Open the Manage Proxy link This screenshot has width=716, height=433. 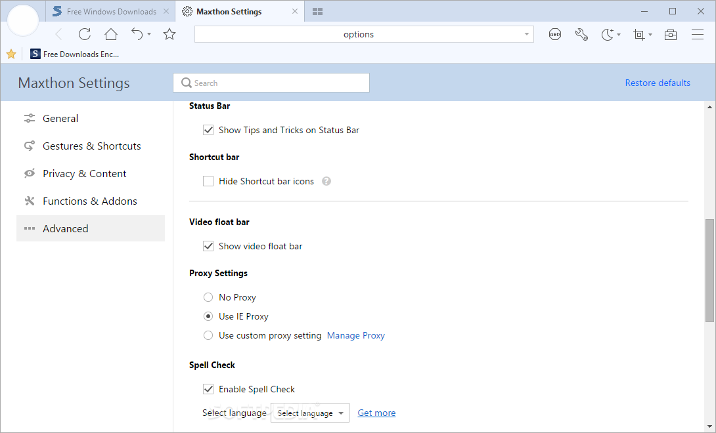(356, 335)
